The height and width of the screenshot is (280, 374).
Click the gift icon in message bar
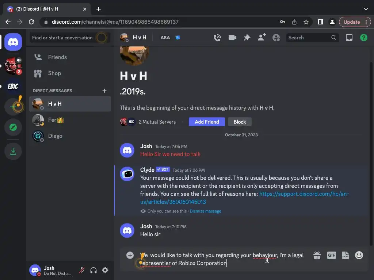(317, 255)
